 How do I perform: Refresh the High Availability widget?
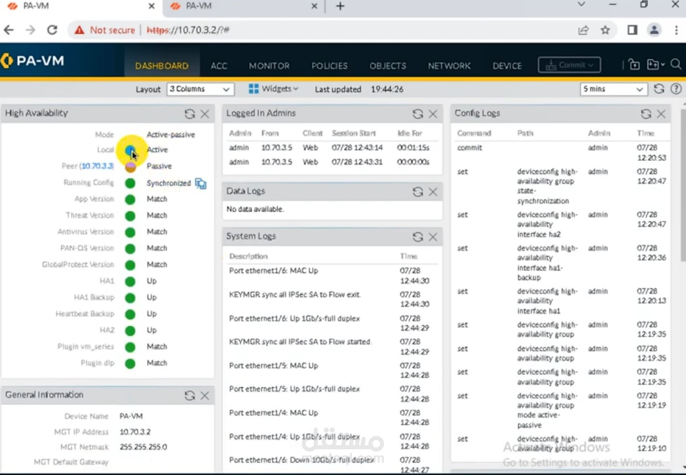coord(190,114)
